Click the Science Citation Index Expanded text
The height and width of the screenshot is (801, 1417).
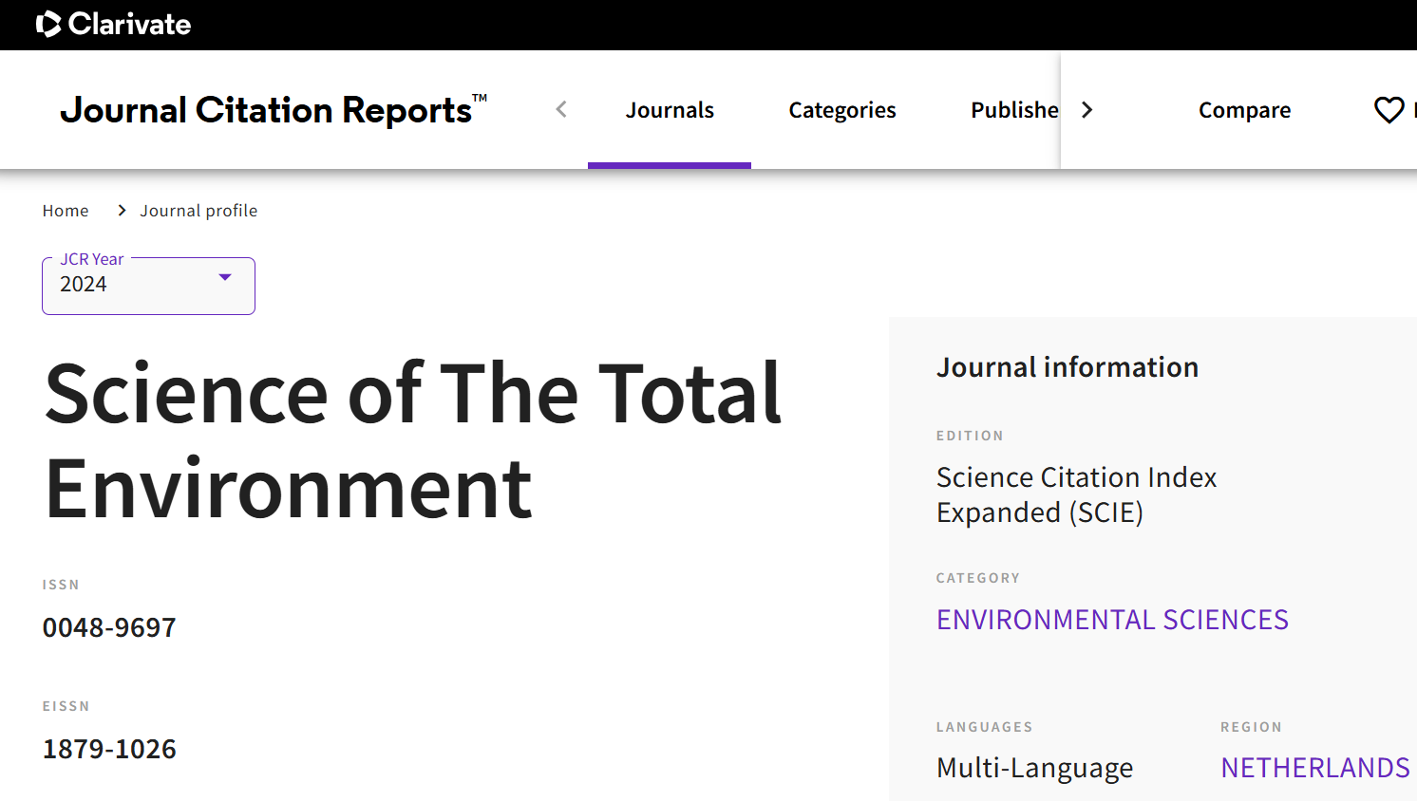pyautogui.click(x=1076, y=494)
